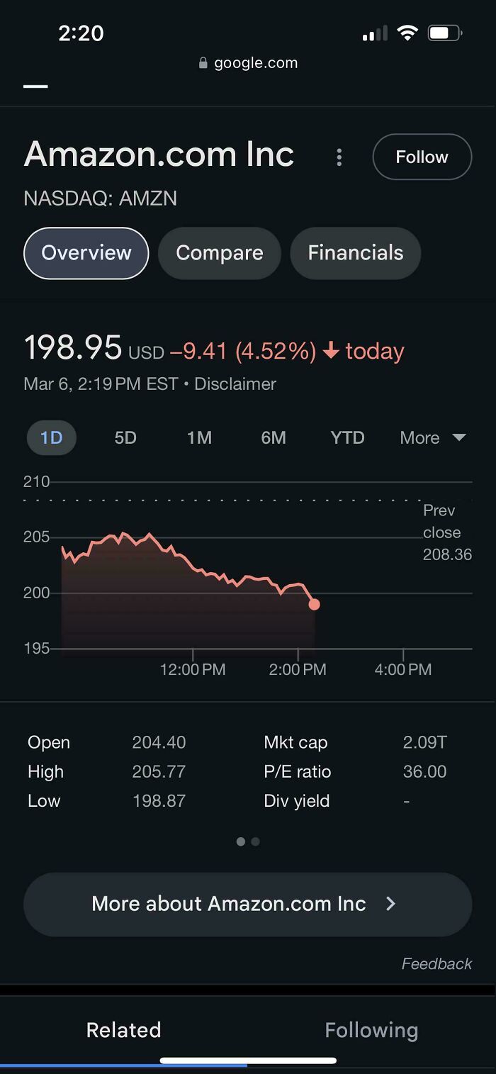This screenshot has height=1074, width=496.
Task: Tap the Wi-Fi icon in the status bar
Action: point(408,33)
